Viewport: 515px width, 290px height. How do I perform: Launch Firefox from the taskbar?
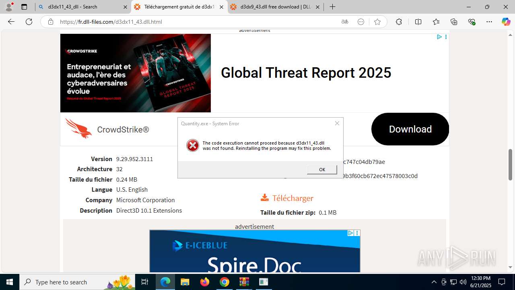tap(205, 282)
